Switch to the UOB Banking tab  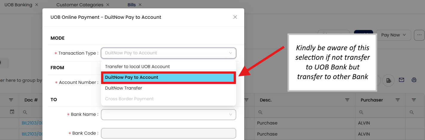(x=18, y=5)
